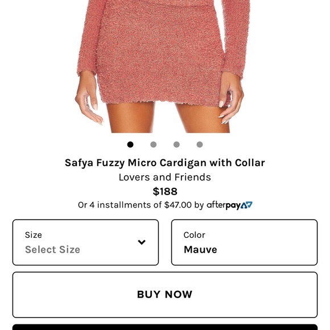Expand size options with chevron arrow

[x=142, y=242]
